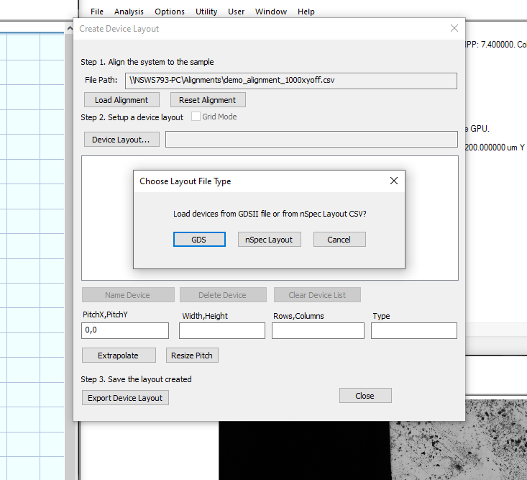
Task: Open the Help menu
Action: click(x=306, y=12)
